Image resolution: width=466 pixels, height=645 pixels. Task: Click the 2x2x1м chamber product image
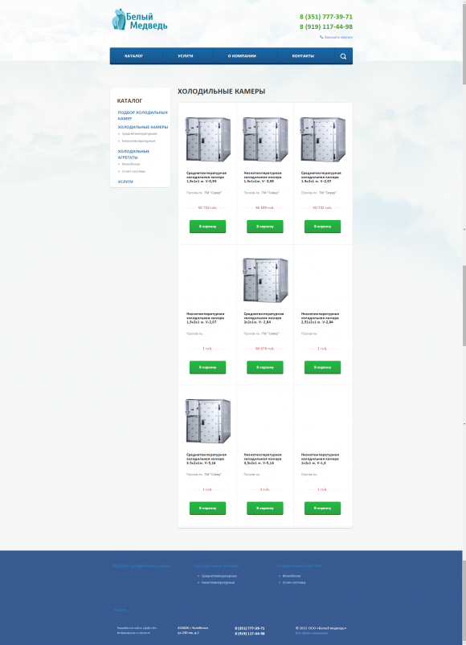[265, 280]
